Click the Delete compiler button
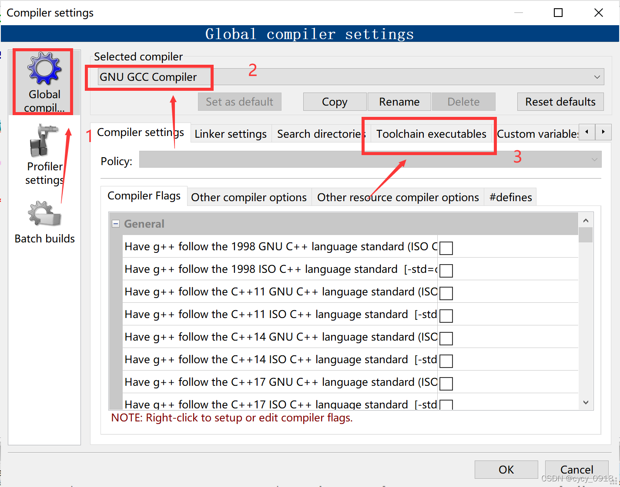 coord(464,102)
